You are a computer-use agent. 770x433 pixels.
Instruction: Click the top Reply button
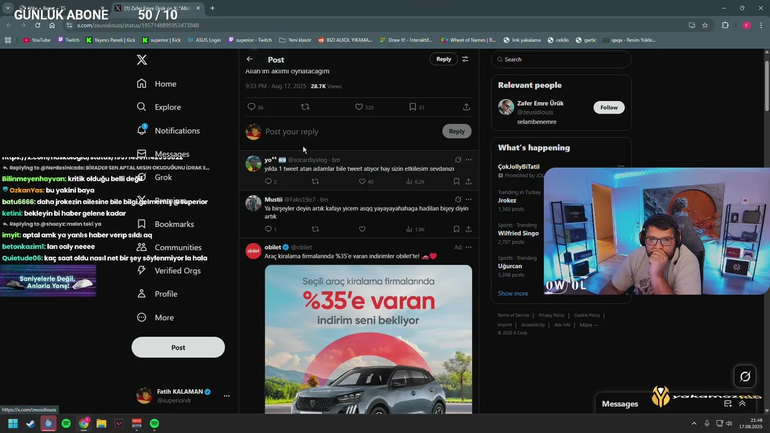444,59
